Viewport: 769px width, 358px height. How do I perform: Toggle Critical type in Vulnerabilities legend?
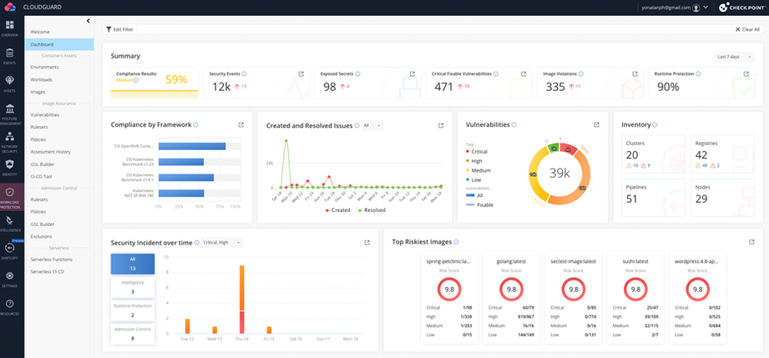click(x=476, y=152)
